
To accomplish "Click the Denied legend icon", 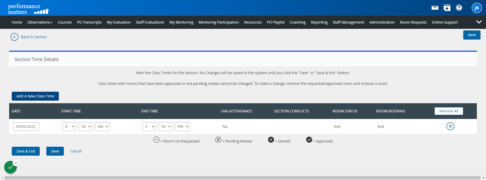I will point(271,140).
